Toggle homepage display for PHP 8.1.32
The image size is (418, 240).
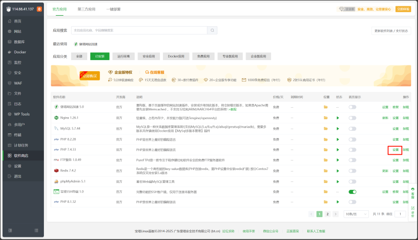tap(352, 202)
